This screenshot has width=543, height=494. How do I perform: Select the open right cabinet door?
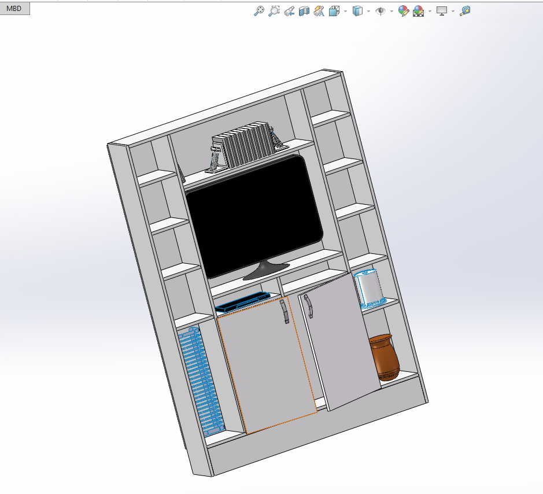(x=339, y=341)
